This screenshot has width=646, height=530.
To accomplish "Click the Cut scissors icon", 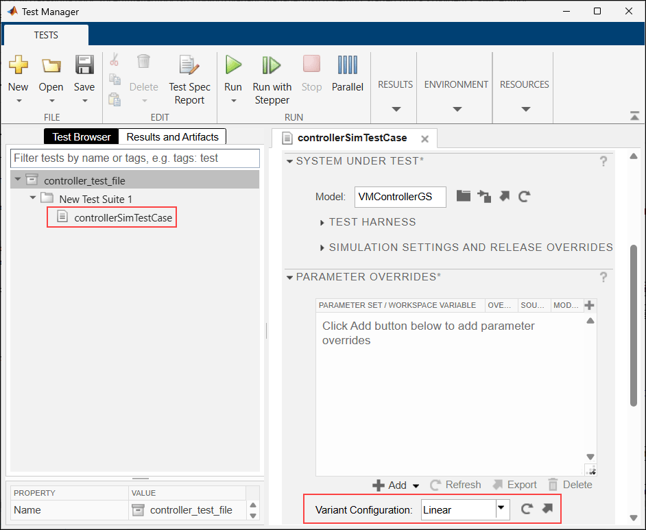I will pos(114,60).
